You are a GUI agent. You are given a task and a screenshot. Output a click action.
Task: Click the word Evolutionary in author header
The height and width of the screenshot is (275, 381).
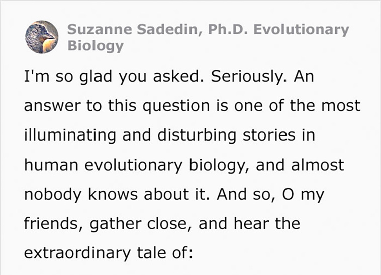[301, 30]
